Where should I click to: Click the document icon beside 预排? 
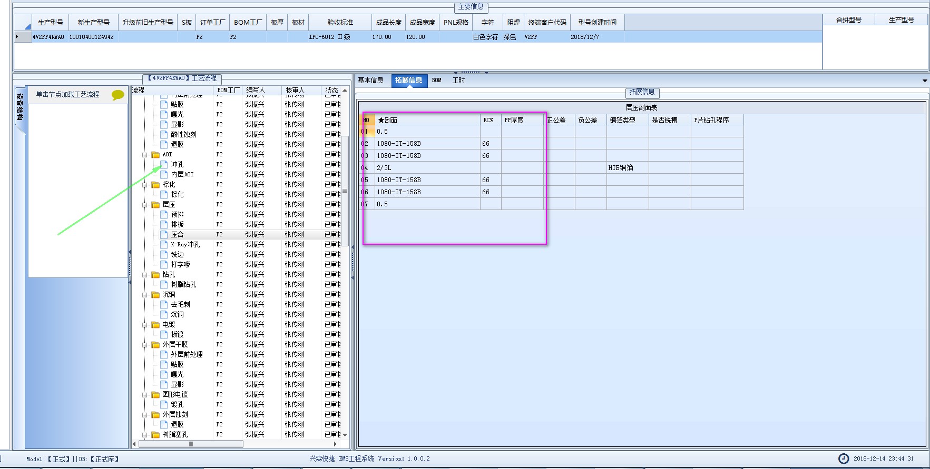tap(164, 215)
